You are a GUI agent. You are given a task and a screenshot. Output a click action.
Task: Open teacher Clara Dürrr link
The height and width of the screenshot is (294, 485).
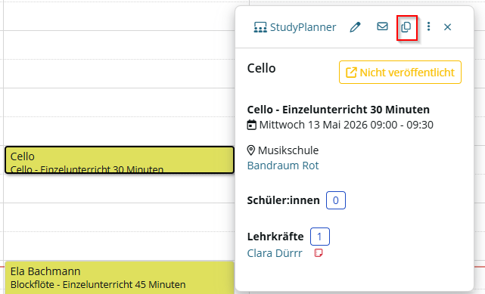(275, 253)
